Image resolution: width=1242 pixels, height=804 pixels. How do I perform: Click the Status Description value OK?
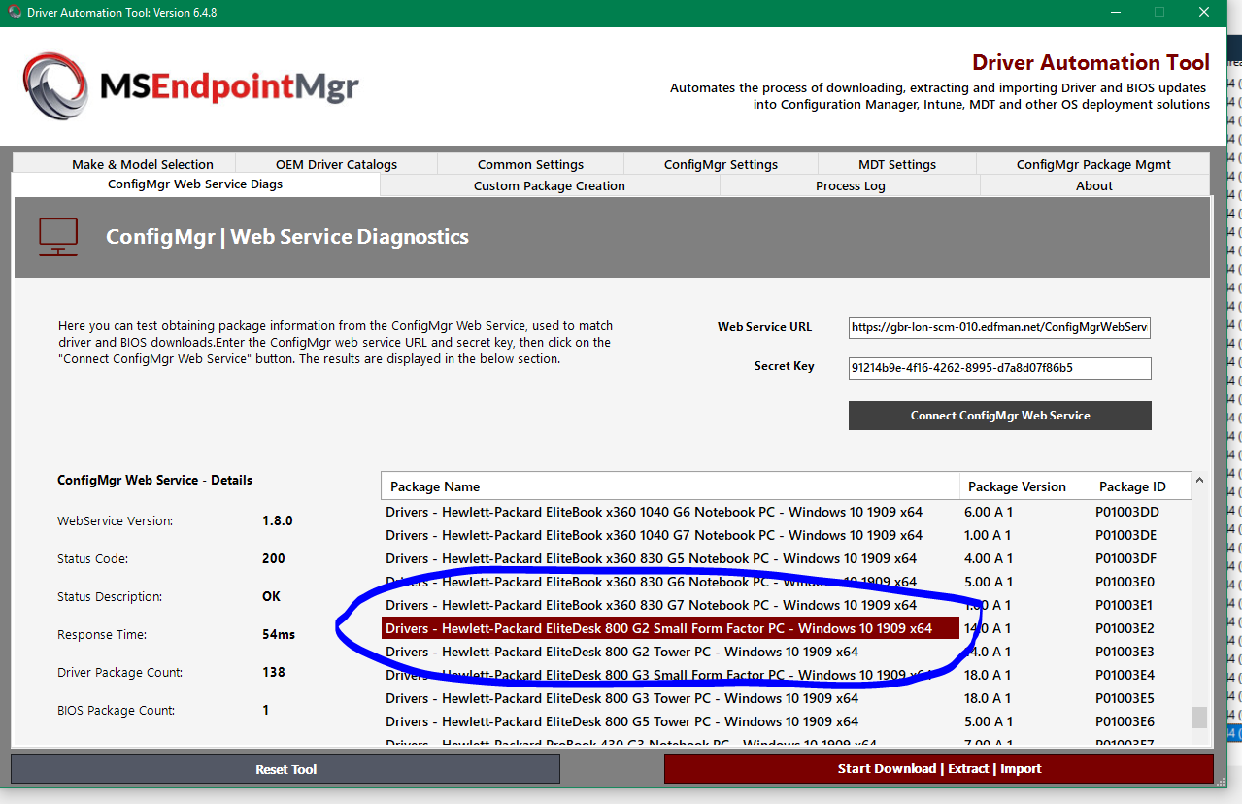click(x=271, y=596)
